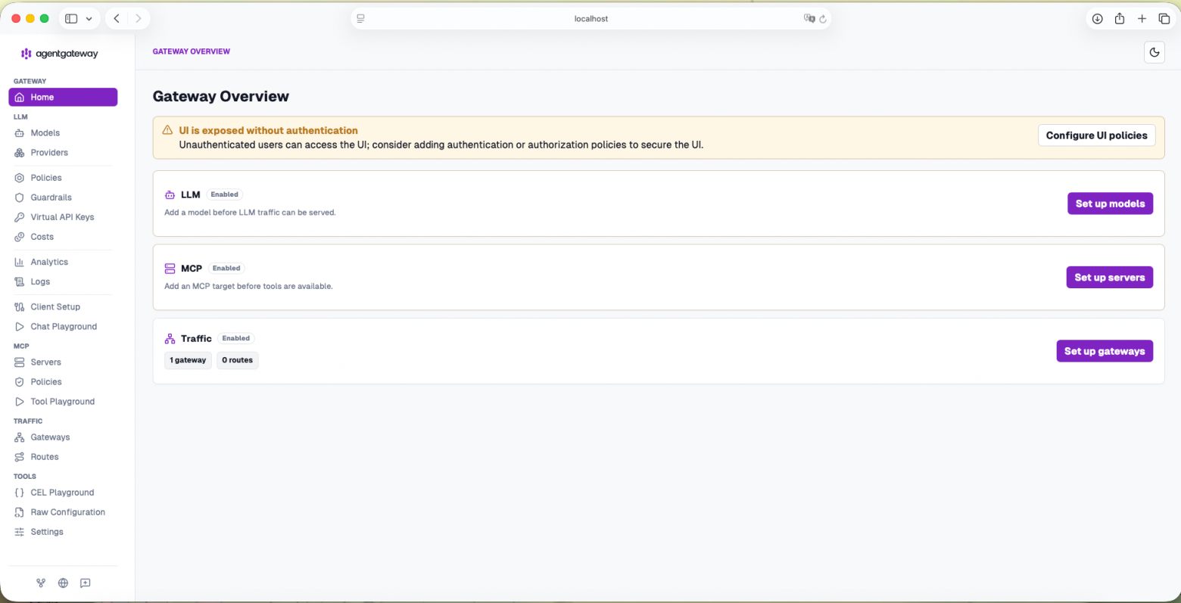Click the Set up models button
Viewport: 1181px width, 603px height.
coord(1110,204)
